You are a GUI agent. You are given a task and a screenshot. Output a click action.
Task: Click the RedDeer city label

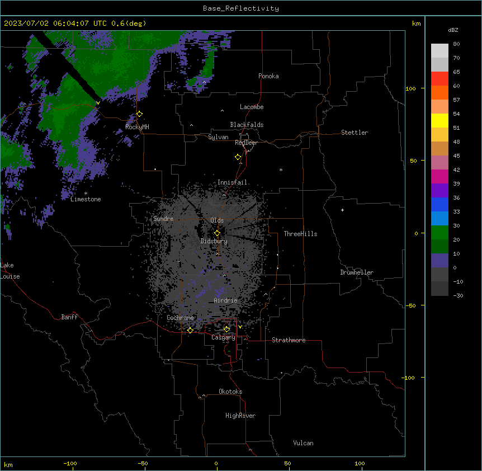click(246, 143)
